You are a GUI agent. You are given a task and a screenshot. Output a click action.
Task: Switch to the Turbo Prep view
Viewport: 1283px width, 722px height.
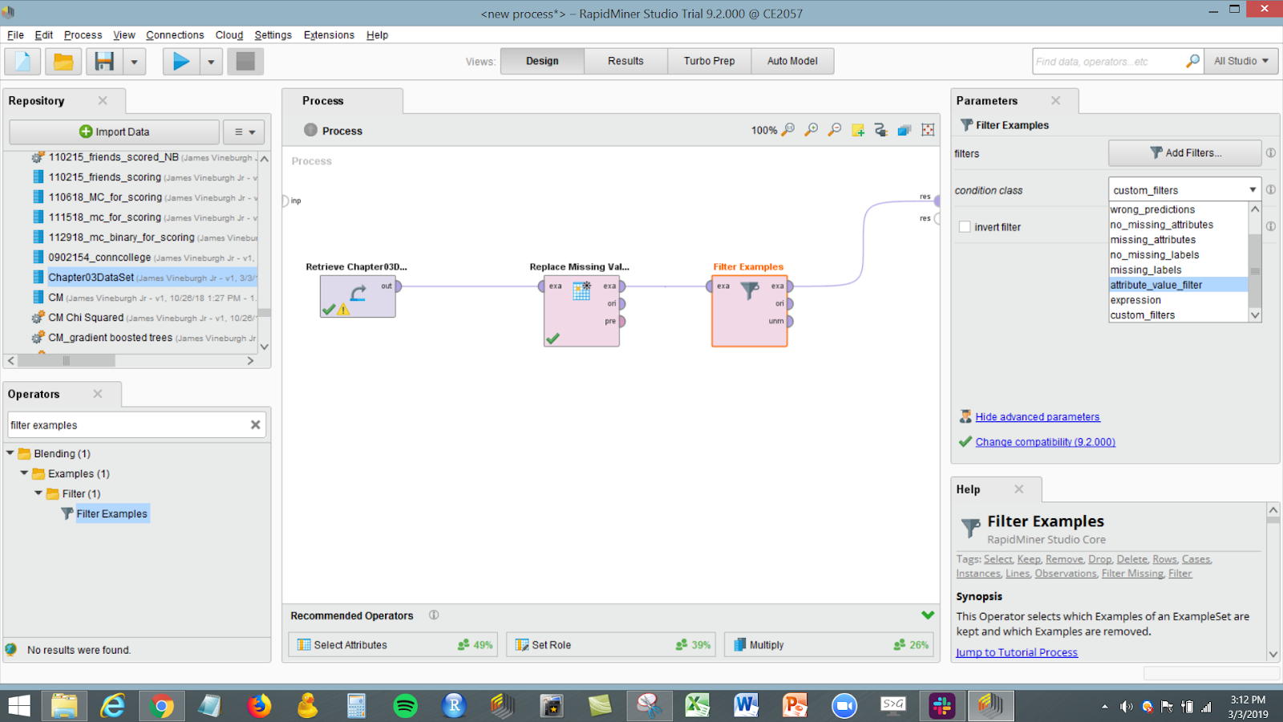pos(709,61)
